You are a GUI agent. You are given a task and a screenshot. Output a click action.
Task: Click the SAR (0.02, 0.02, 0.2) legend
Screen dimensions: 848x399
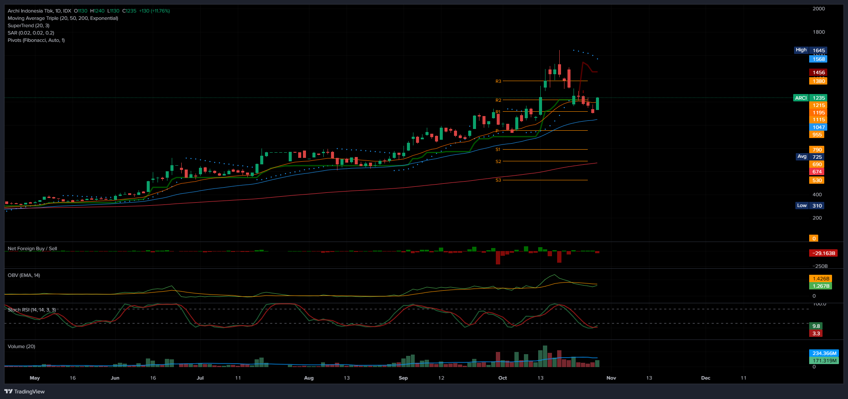click(x=31, y=33)
